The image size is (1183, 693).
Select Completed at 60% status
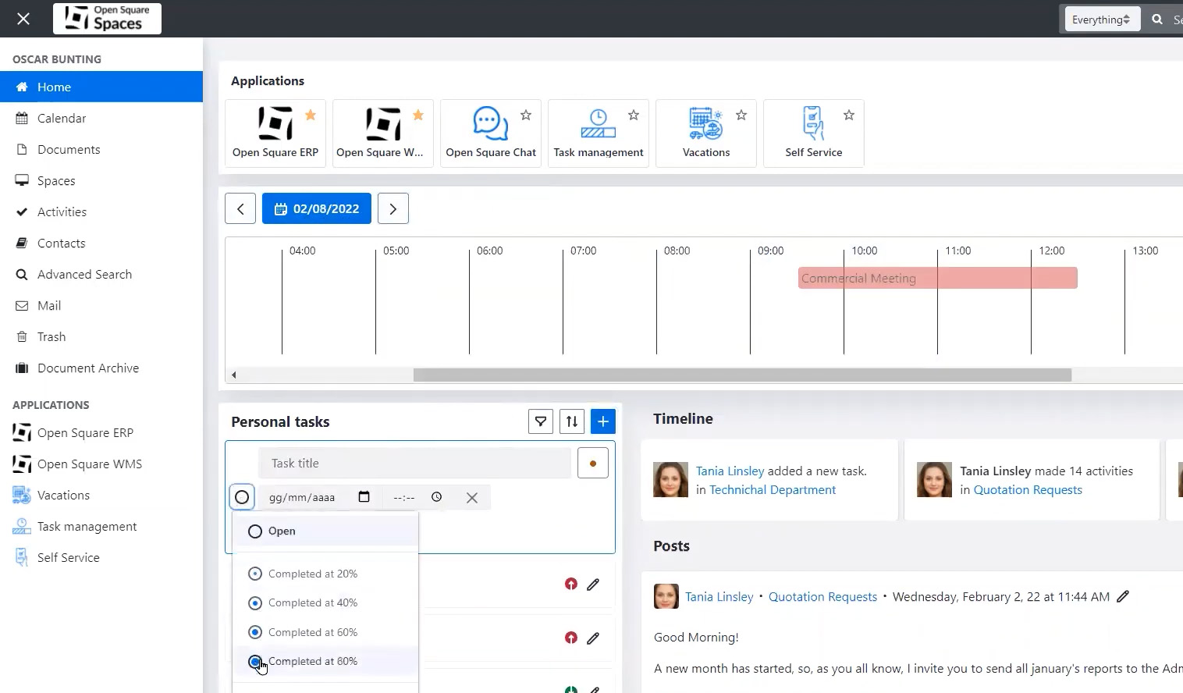[325, 632]
